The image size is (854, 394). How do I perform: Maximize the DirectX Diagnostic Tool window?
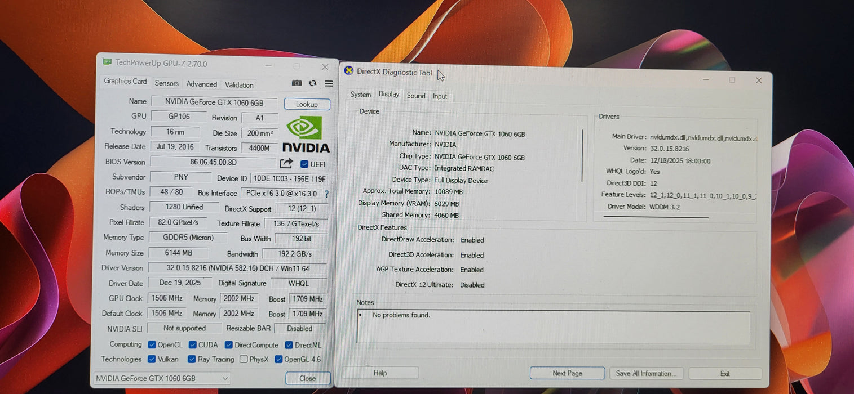click(x=732, y=80)
